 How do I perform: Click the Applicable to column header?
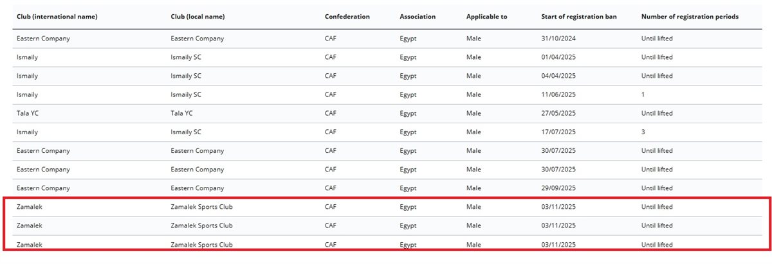pyautogui.click(x=487, y=17)
